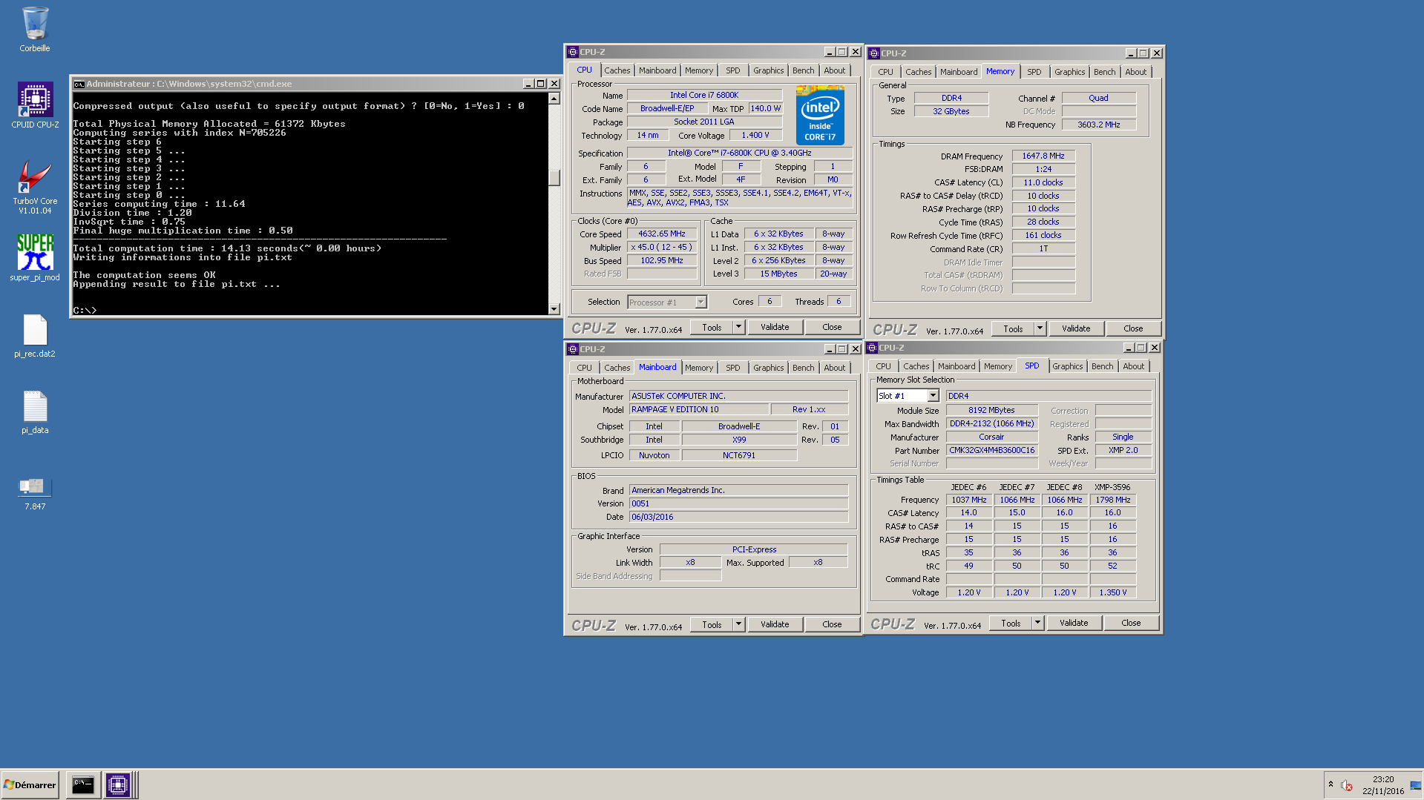This screenshot has height=800, width=1424.
Task: Open the Démarrer start menu
Action: pos(30,784)
